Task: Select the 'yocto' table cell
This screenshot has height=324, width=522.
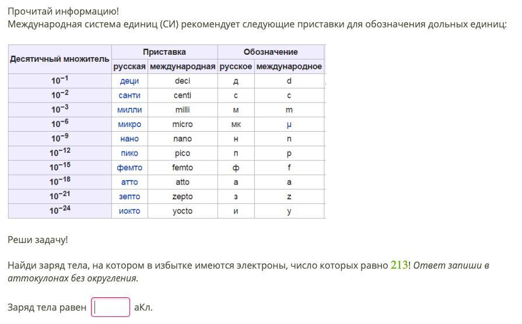Action: [x=183, y=211]
